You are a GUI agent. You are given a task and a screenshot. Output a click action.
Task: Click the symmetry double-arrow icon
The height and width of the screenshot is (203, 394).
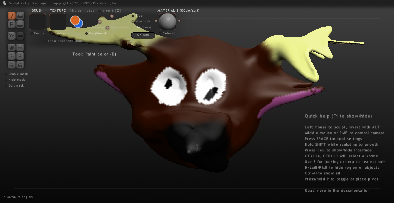(x=20, y=36)
